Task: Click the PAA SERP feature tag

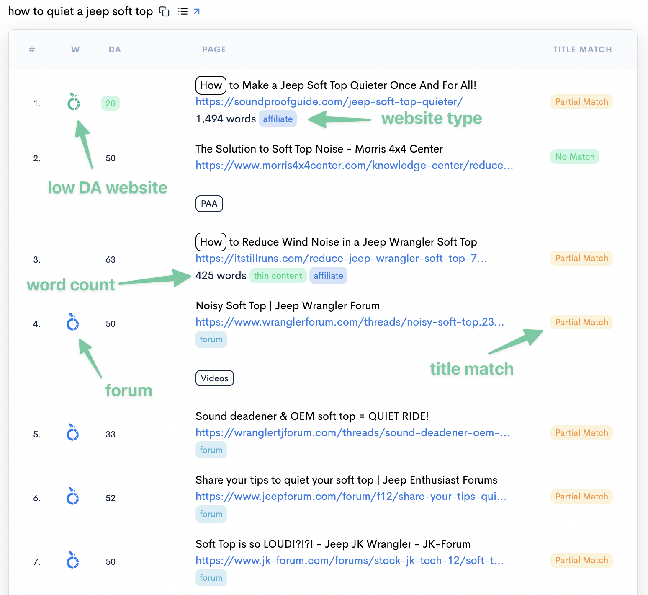Action: pos(209,204)
